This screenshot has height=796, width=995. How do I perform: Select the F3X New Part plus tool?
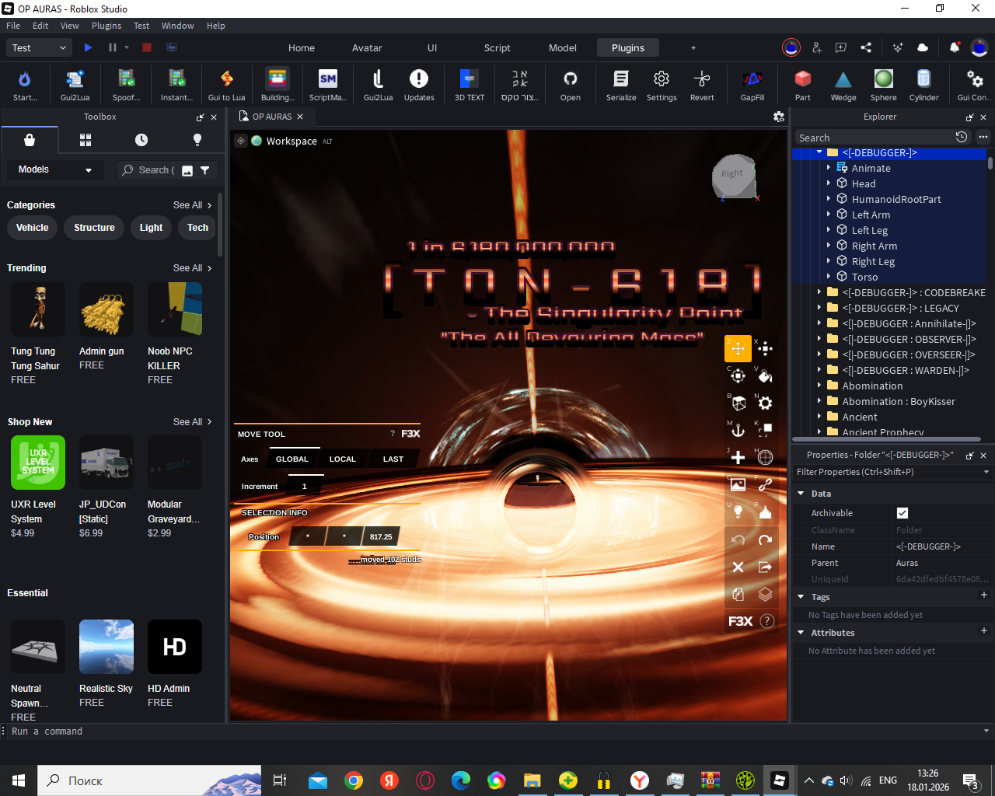coord(738,458)
